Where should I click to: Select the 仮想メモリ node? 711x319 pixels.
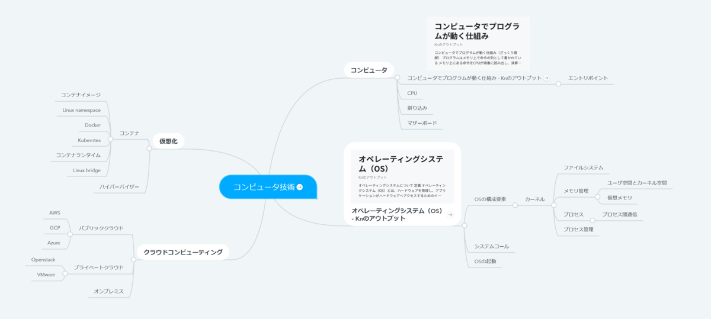[620, 198]
